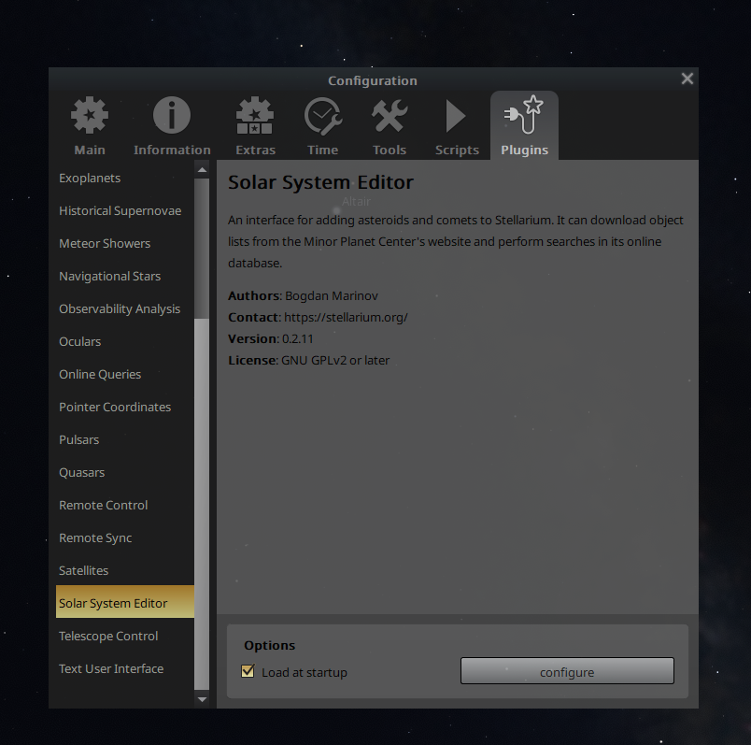Click the stellarium.org contact link

(346, 318)
